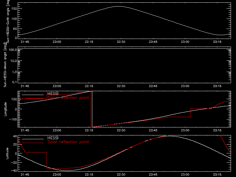Click the 20 tick label on Latitude plot
Viewport: 236px width, 177px height.
(15, 145)
